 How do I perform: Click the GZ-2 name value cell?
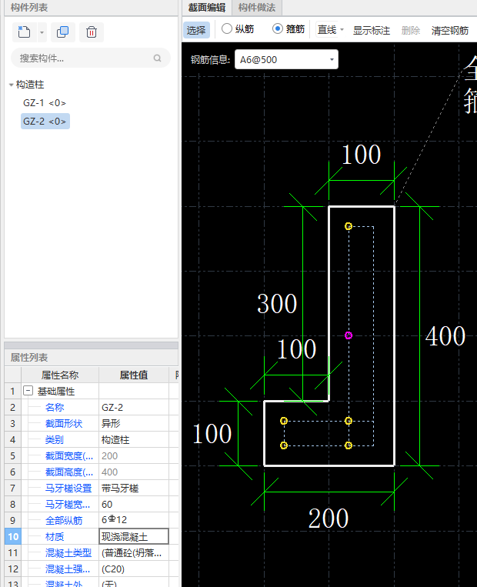tap(134, 407)
